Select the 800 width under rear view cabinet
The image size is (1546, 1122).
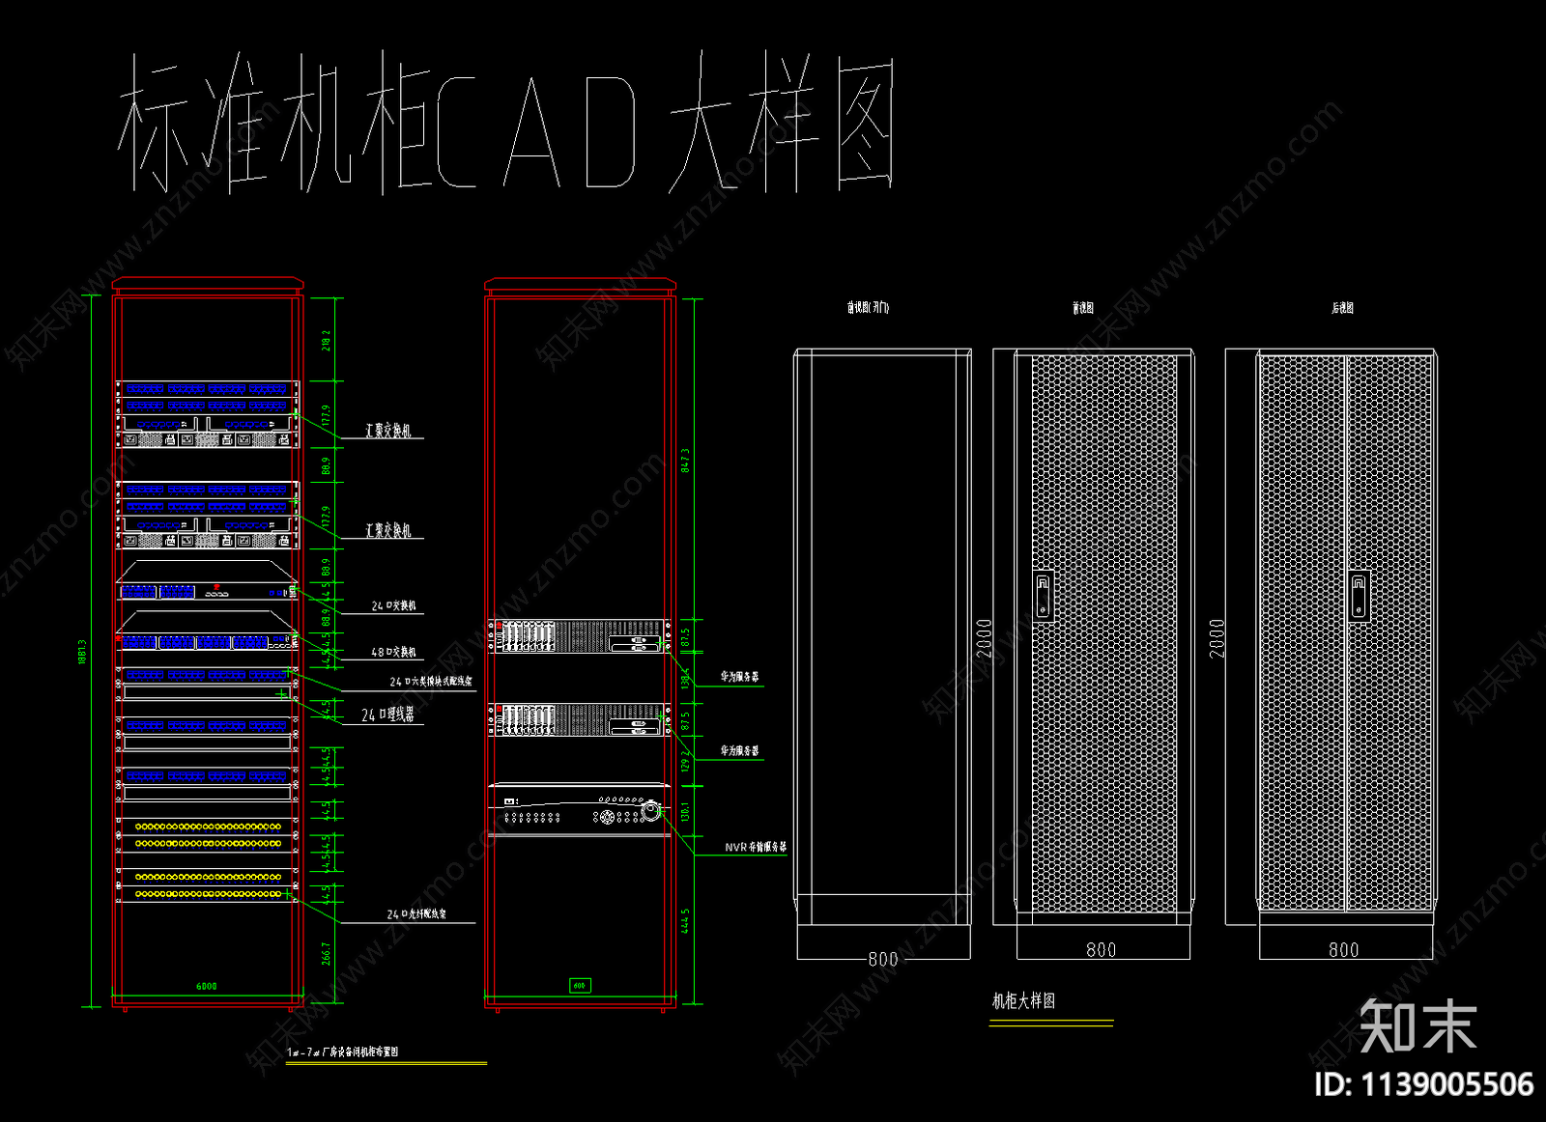click(1343, 950)
